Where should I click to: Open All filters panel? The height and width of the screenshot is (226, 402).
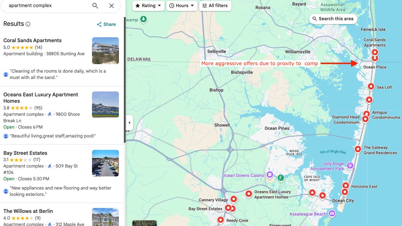tap(215, 6)
